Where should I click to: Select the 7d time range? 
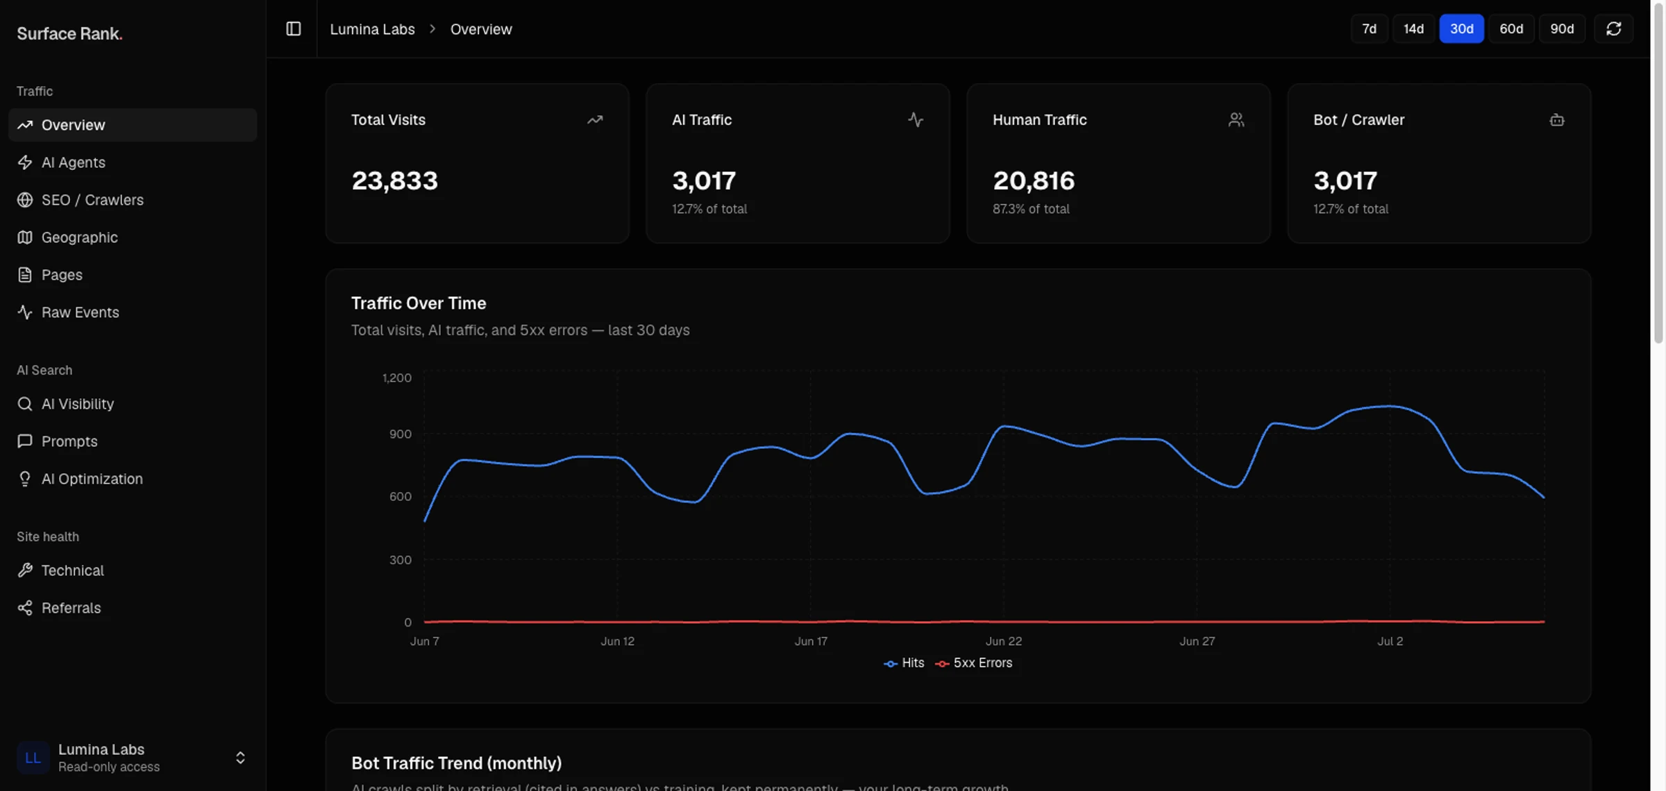coord(1369,28)
